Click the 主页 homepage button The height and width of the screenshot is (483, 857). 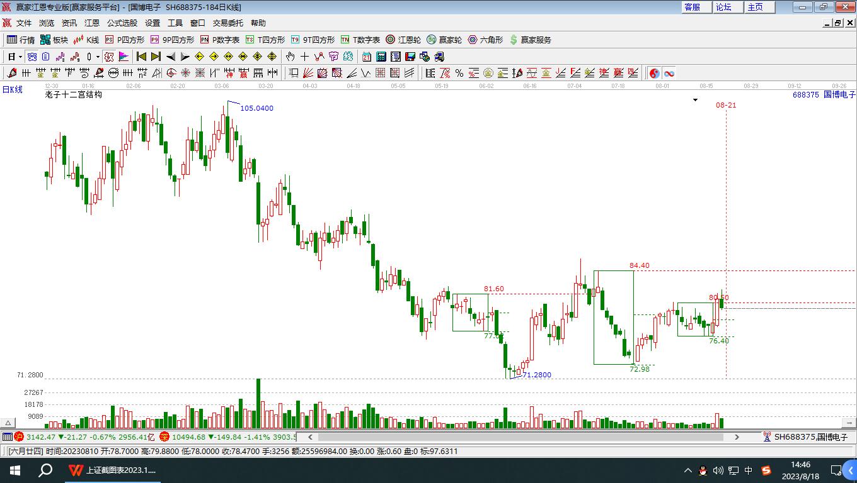coord(759,7)
